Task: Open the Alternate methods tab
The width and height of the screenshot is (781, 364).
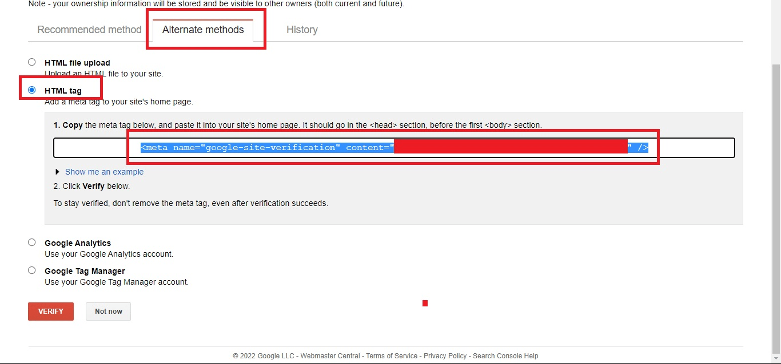Action: (x=203, y=30)
